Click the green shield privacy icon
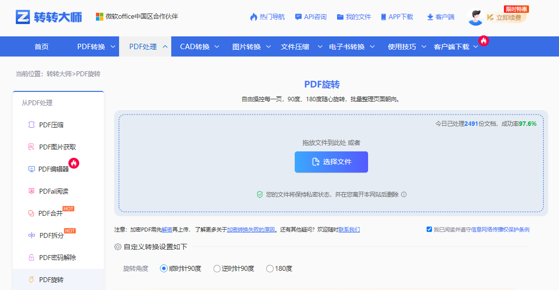The width and height of the screenshot is (559, 290). tap(259, 195)
